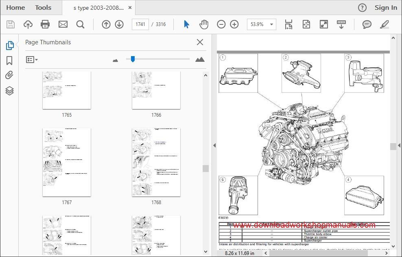The height and width of the screenshot is (257, 402).
Task: Click document horizontal scroll left arrow
Action: [x=266, y=253]
